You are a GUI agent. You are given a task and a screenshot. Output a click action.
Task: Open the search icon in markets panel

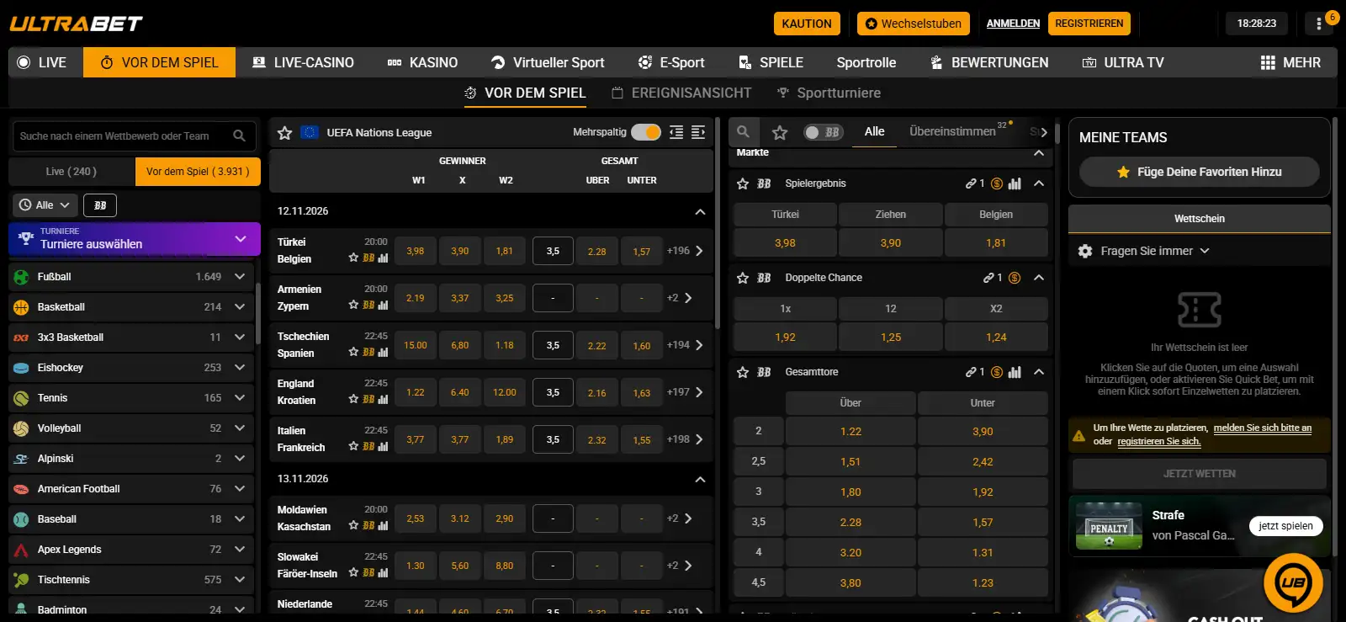[744, 132]
